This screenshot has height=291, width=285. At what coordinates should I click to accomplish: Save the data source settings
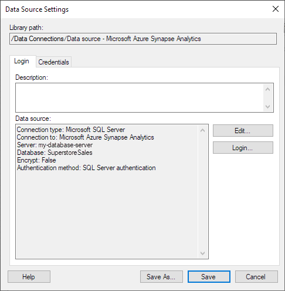click(209, 276)
